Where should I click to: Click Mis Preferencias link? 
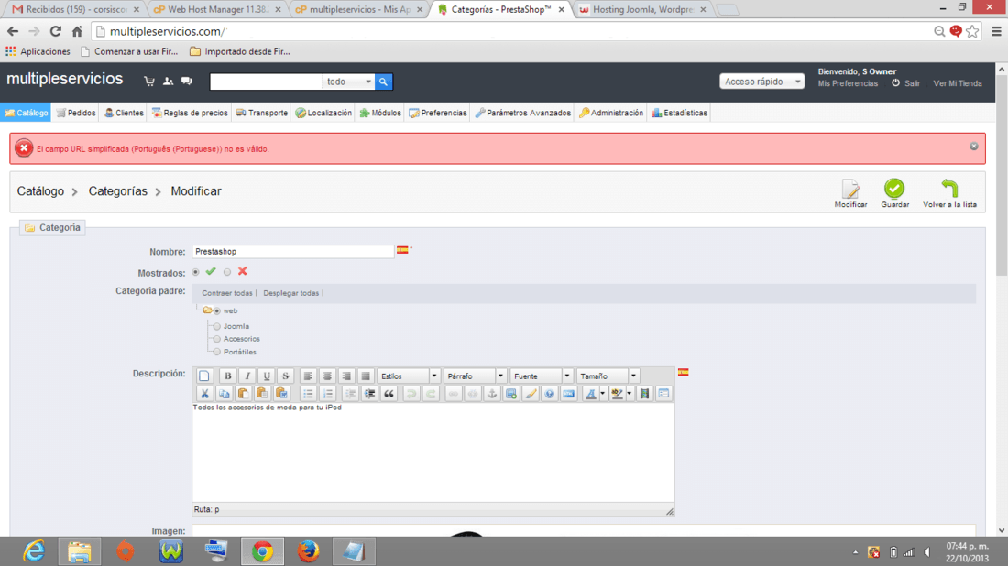coord(848,83)
